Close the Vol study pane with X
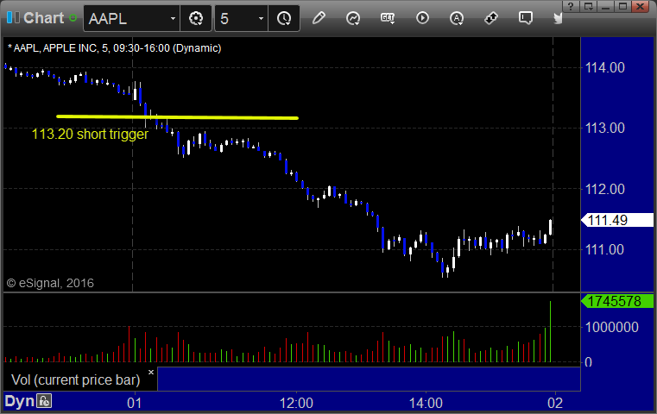This screenshot has width=657, height=414. click(151, 372)
